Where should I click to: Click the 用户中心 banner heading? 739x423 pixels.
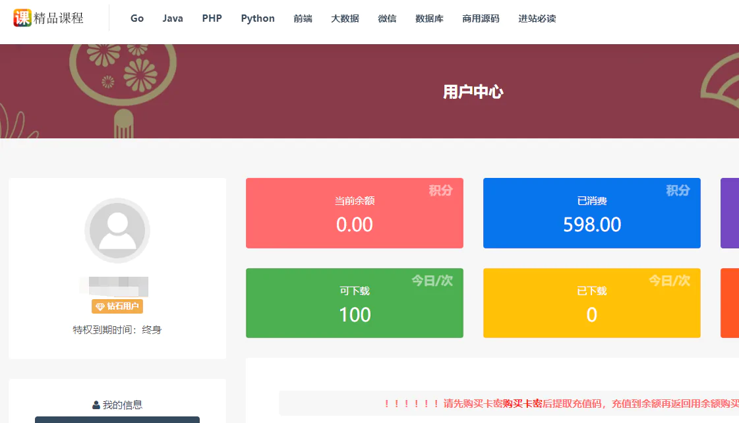(473, 92)
